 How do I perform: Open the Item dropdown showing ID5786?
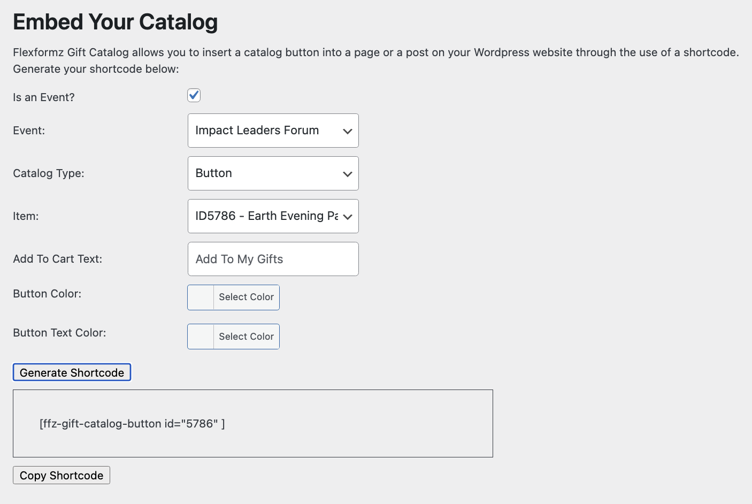[x=273, y=216]
